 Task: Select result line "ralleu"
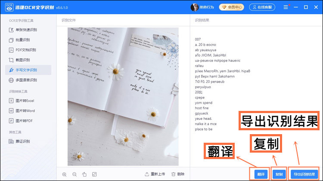point(199,66)
